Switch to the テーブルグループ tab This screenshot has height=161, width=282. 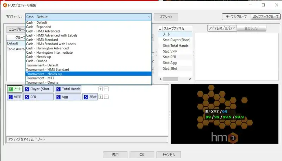point(236,17)
